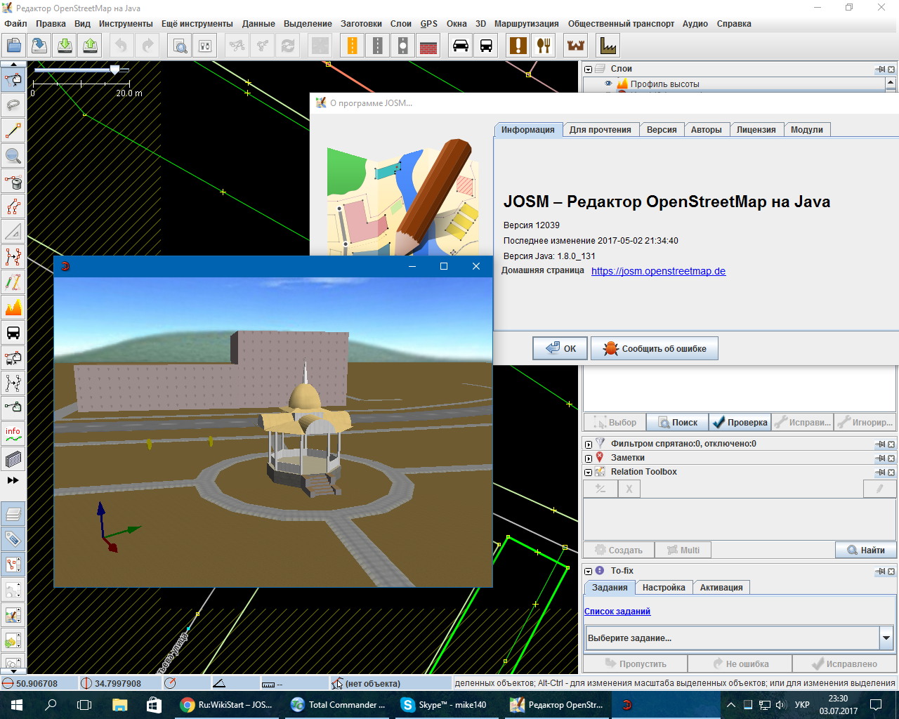Open the josm.openstreetmap.de homepage link

(x=658, y=271)
